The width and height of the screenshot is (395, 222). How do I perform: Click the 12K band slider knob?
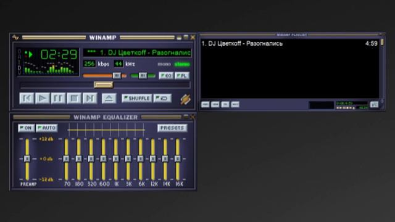[152, 158]
